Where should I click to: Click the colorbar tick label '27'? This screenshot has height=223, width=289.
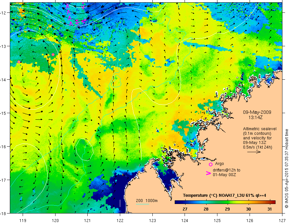click(x=185, y=209)
